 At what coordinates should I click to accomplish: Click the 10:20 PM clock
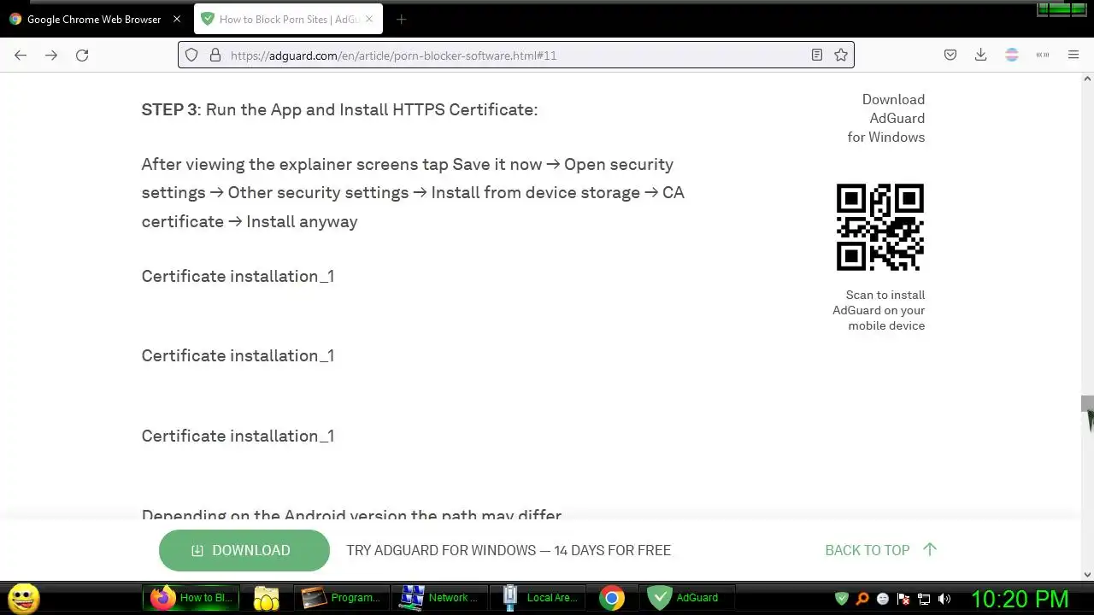tap(1020, 599)
